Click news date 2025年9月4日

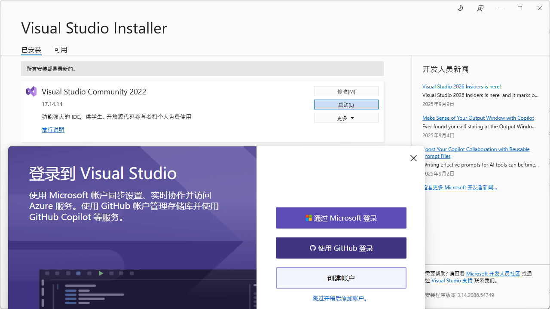(x=438, y=136)
